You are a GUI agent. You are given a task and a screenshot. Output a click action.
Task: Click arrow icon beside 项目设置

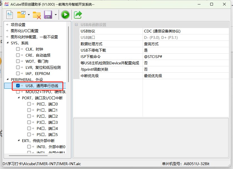coord(7,25)
